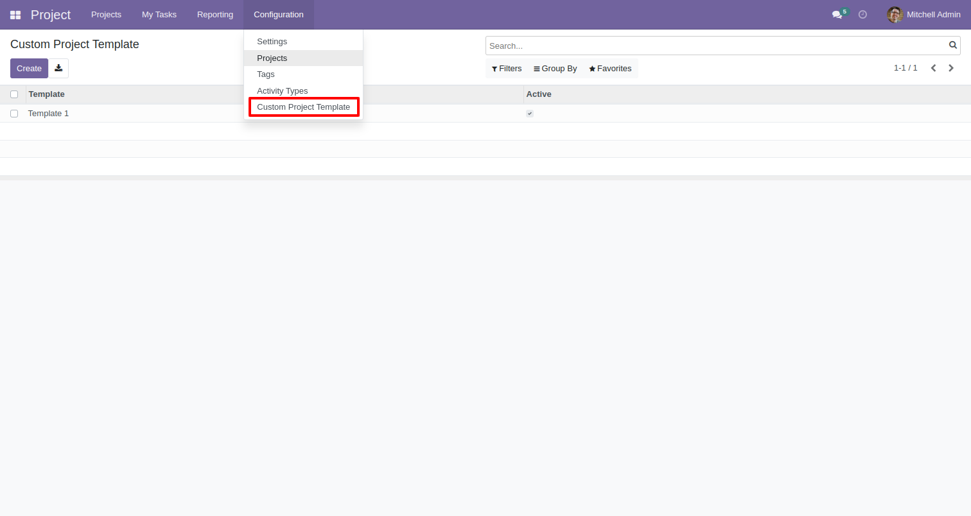
Task: Click Mitchell Admin avatar picture
Action: pyautogui.click(x=895, y=14)
